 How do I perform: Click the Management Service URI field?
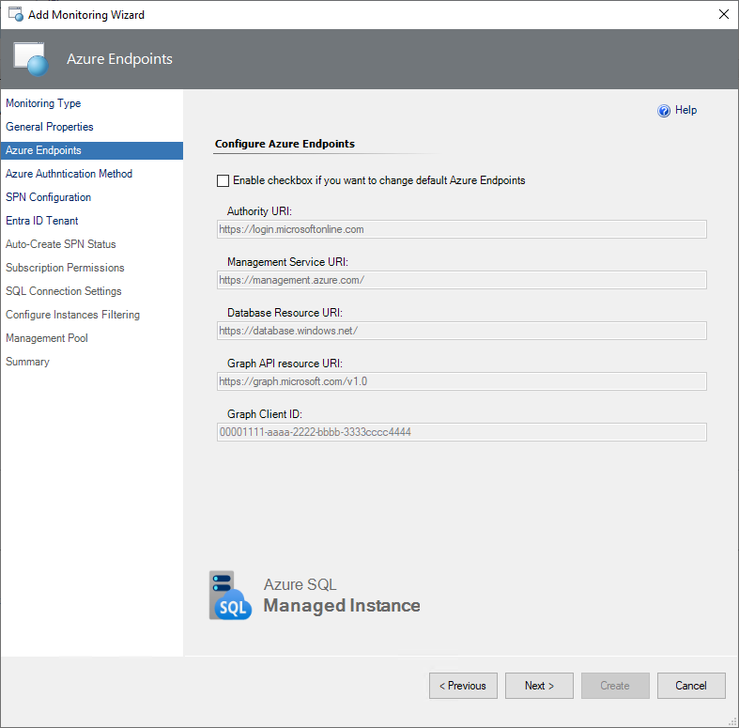pos(461,280)
